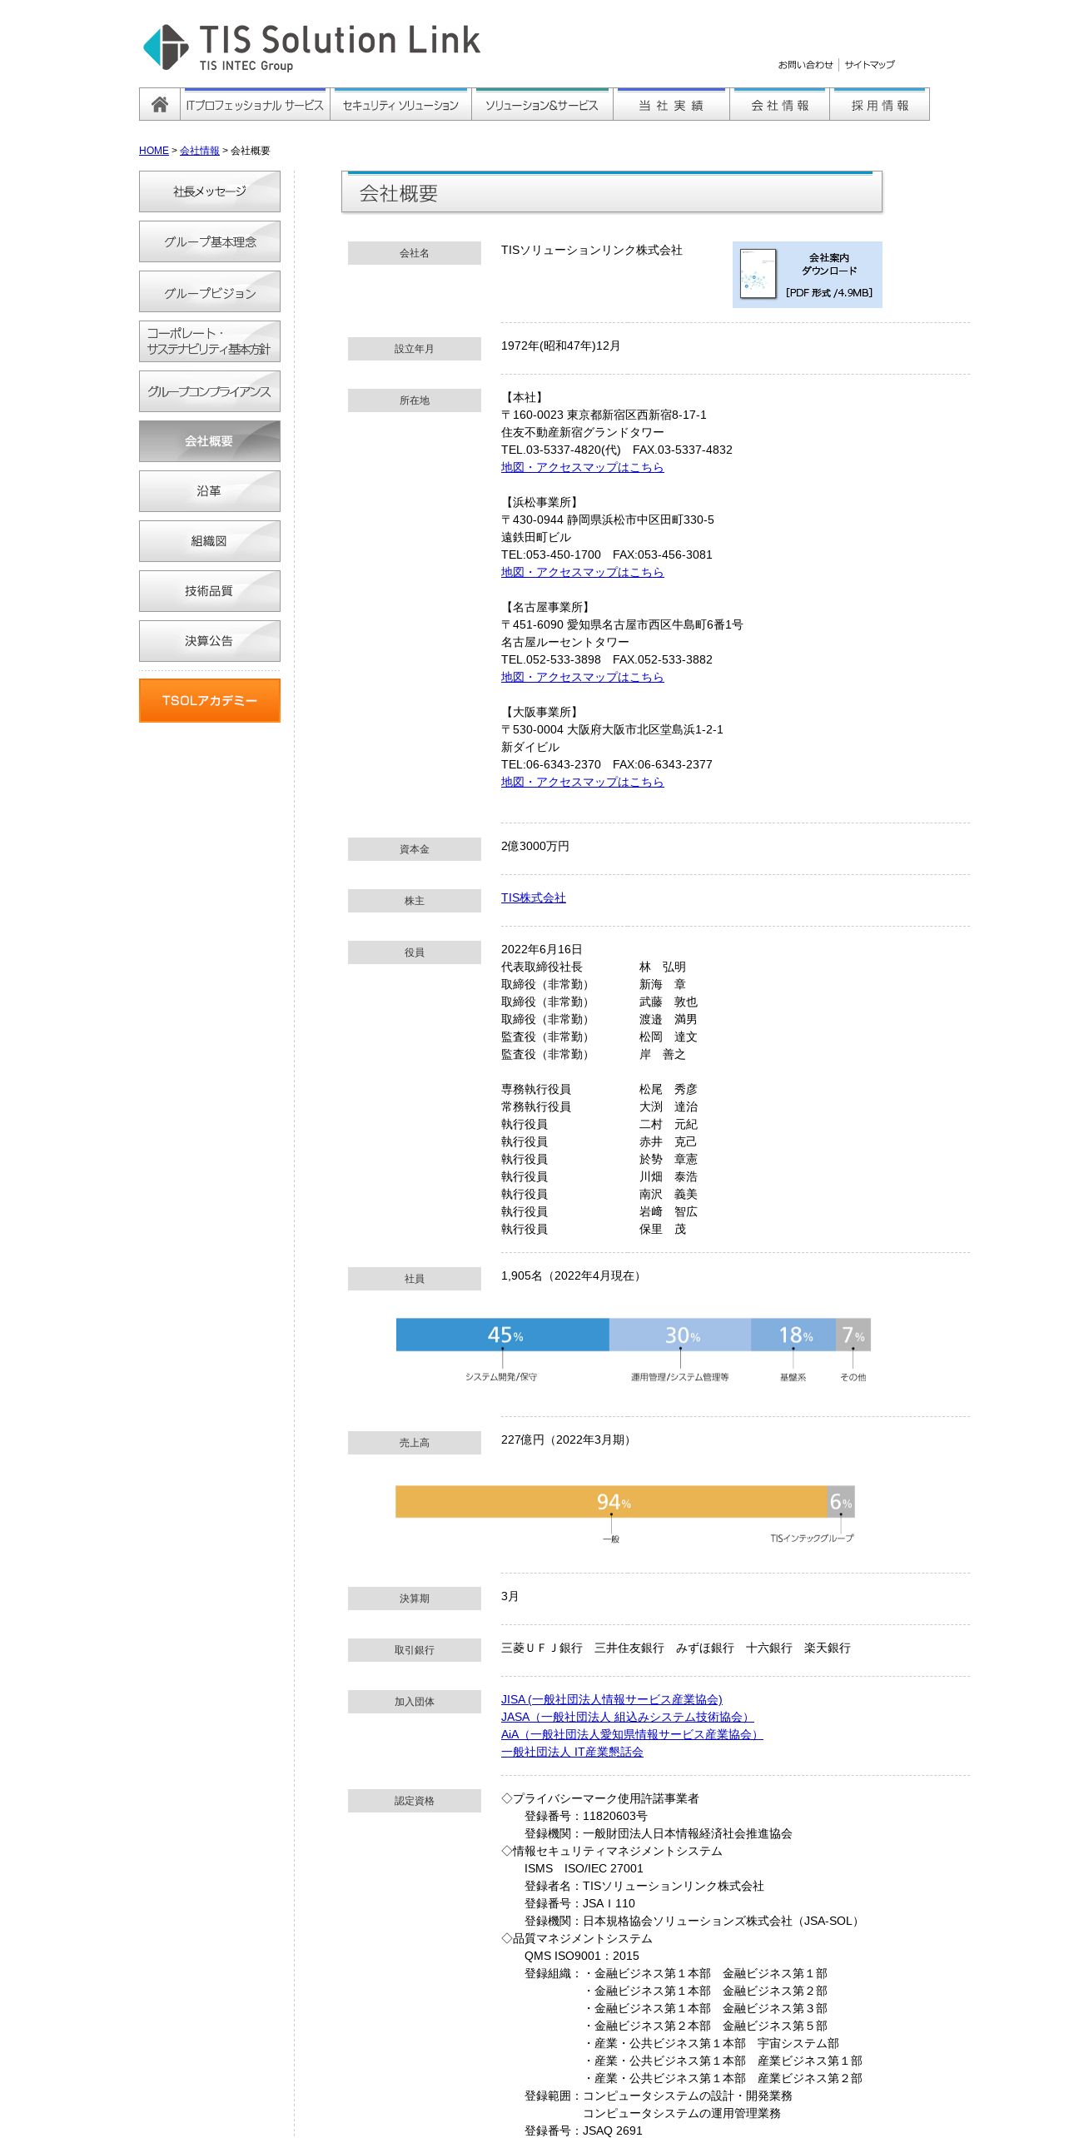Click the home icon in navigation bar
The image size is (1069, 2138).
[x=160, y=105]
